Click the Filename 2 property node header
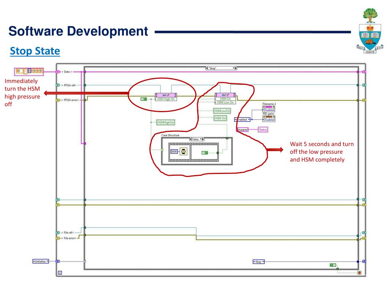The image size is (389, 291). point(269,107)
